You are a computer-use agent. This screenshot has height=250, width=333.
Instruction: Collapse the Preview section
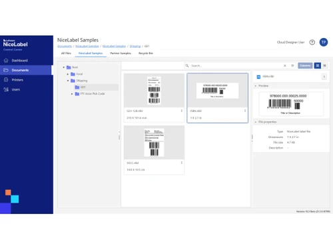click(256, 86)
